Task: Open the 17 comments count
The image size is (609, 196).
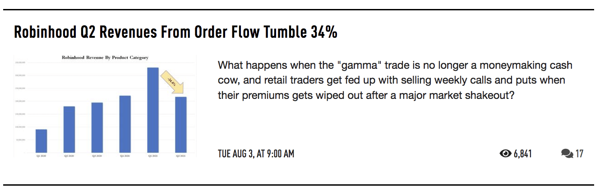Action: coord(579,154)
